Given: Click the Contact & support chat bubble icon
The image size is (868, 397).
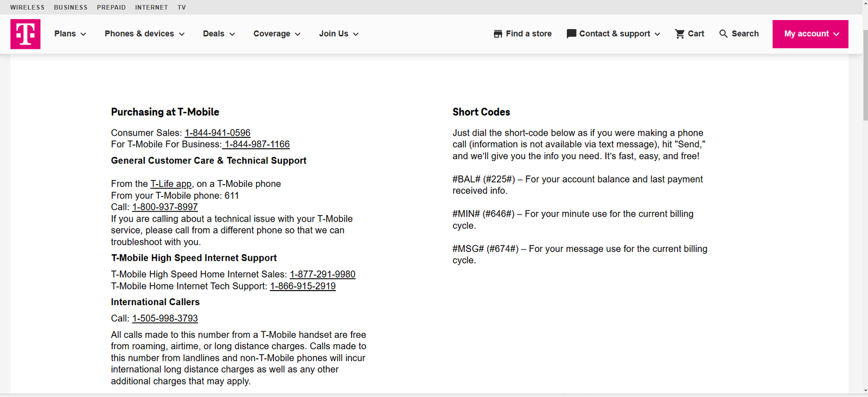Looking at the screenshot, I should point(571,33).
